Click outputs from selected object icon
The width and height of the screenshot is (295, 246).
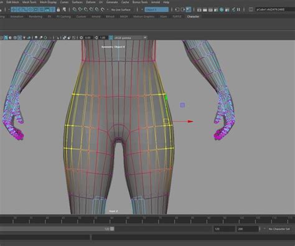[x=182, y=9]
